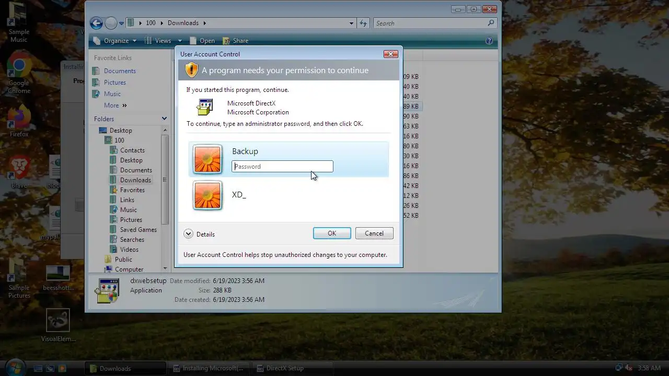This screenshot has width=669, height=376.
Task: Click the UAC security shield icon
Action: coord(192,70)
